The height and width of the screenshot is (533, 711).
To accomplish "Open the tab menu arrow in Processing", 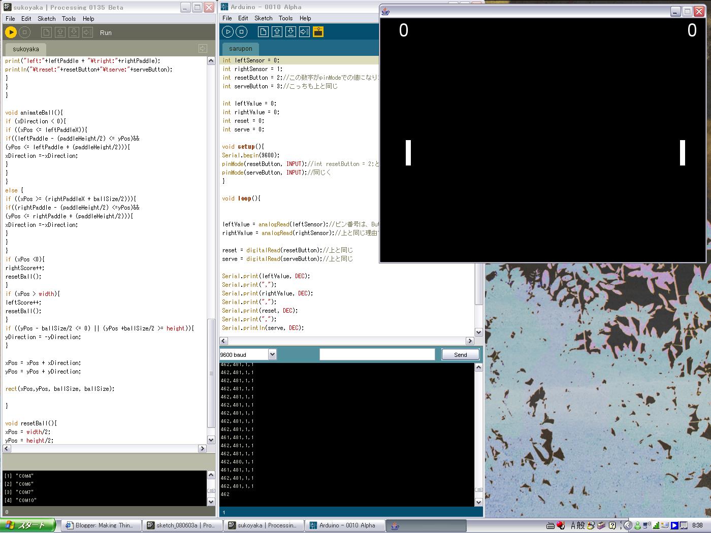I will (203, 49).
